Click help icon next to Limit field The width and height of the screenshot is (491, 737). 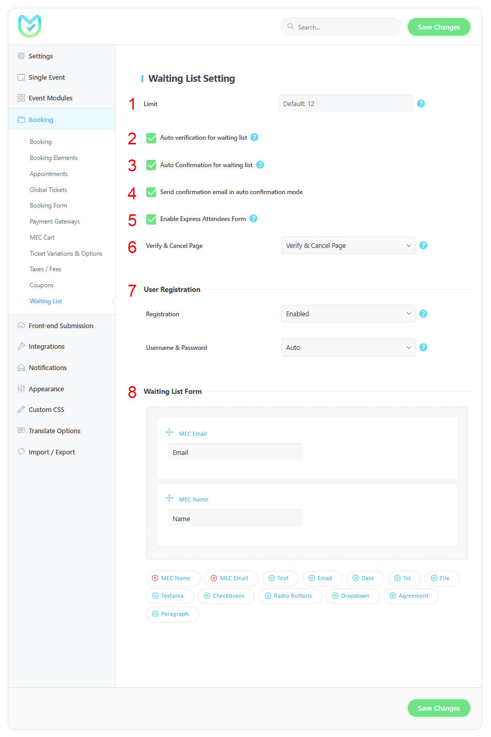(421, 104)
